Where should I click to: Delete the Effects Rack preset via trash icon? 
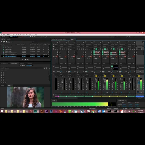pos(46,68)
